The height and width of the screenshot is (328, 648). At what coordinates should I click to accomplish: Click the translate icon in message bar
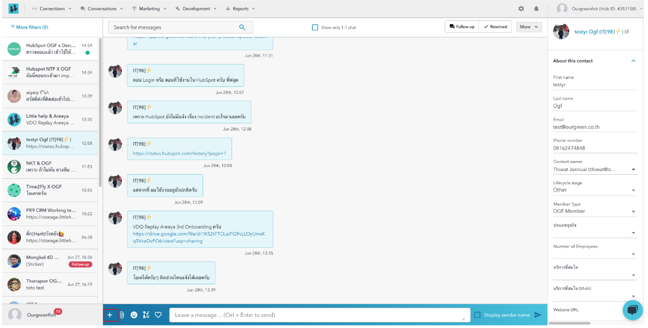pyautogui.click(x=146, y=315)
